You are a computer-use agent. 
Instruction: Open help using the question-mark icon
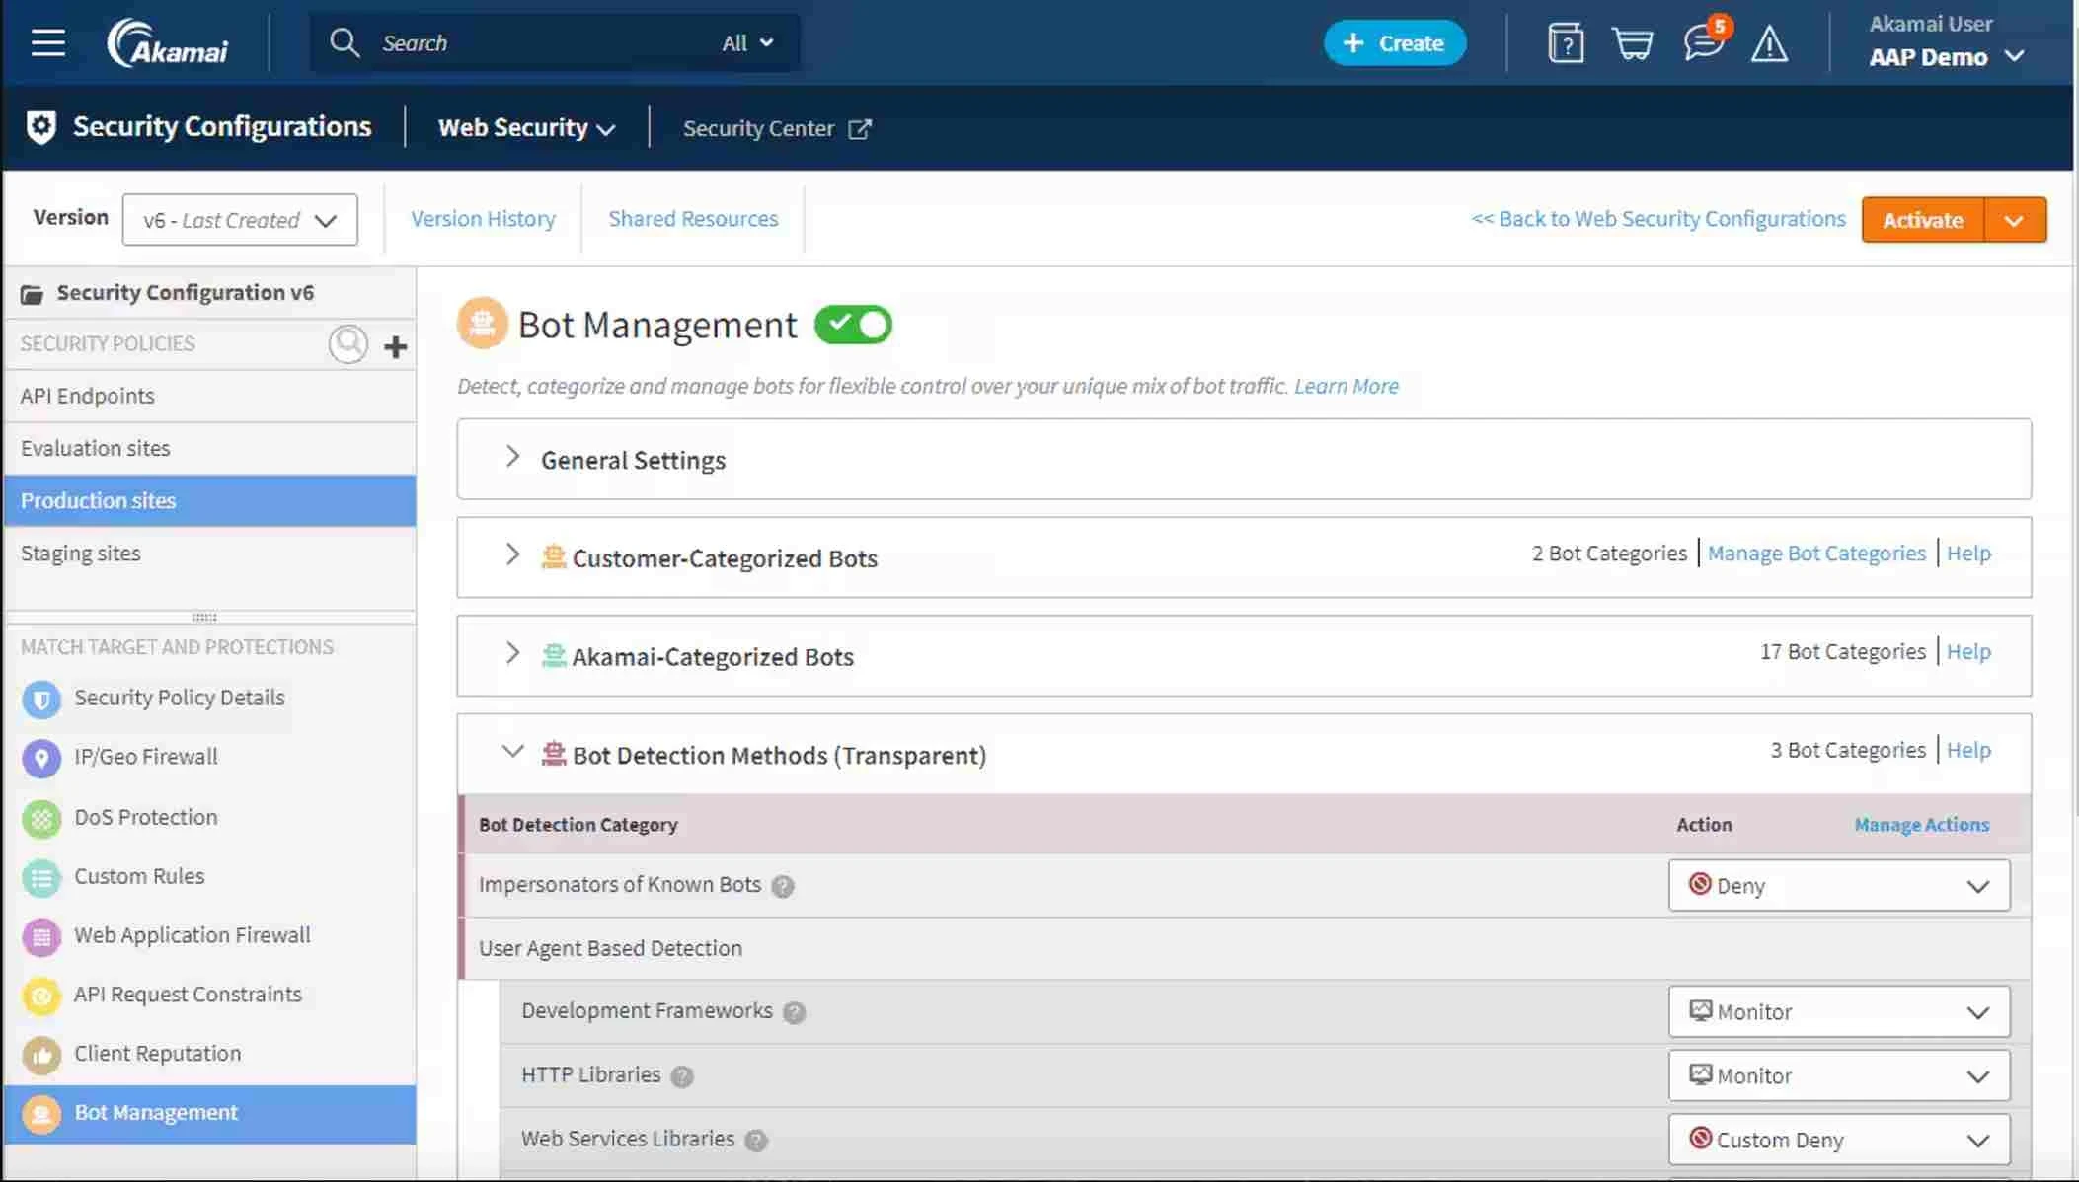[x=1566, y=43]
